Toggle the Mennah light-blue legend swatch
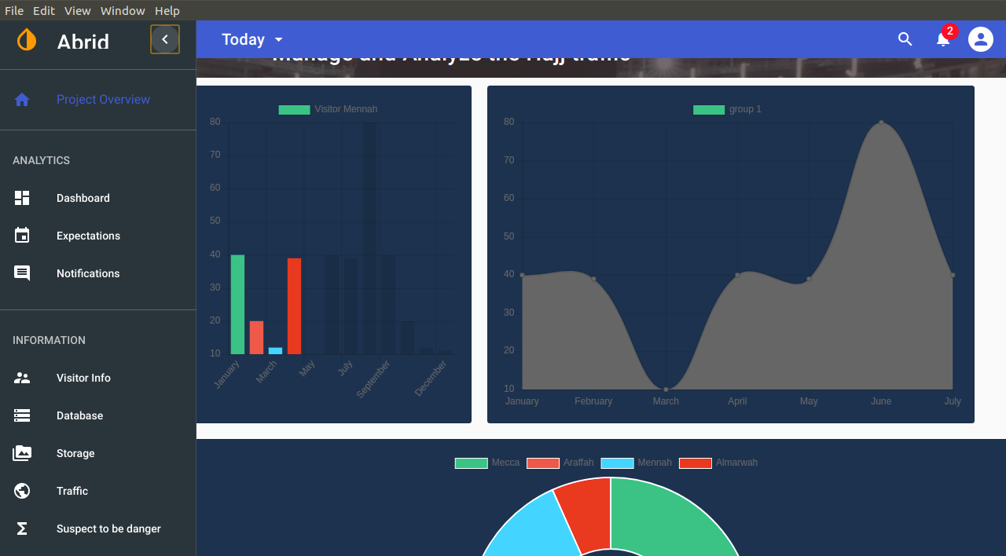This screenshot has width=1006, height=556. point(617,463)
